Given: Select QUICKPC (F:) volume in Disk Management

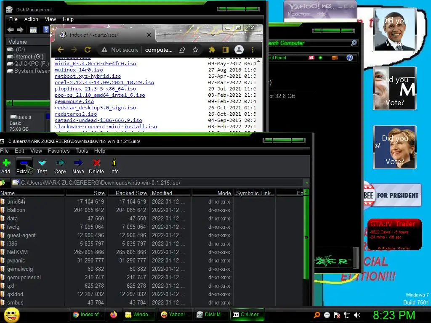Looking at the screenshot, I should 28,64.
